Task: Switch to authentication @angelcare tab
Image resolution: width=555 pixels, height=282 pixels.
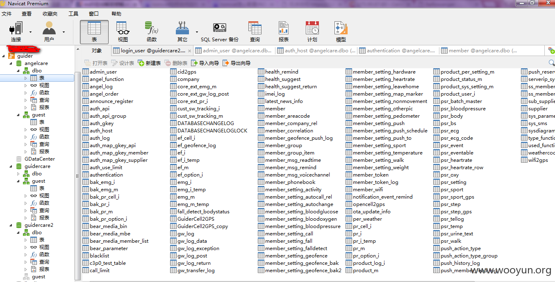Action: tap(398, 51)
